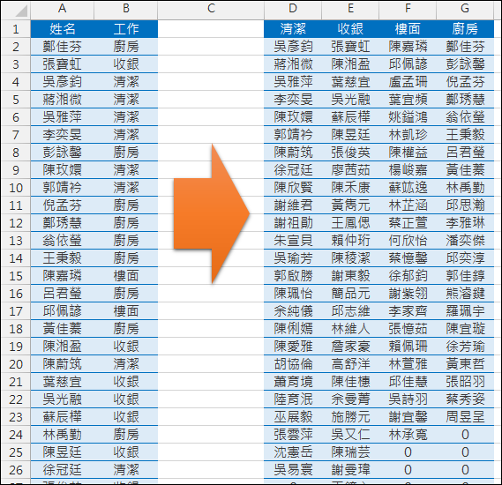
Task: Select column F header
Action: tap(408, 9)
